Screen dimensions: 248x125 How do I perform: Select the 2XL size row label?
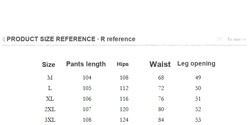coord(50,109)
